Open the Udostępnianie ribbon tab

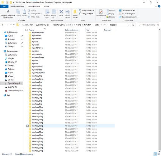click(x=34, y=7)
